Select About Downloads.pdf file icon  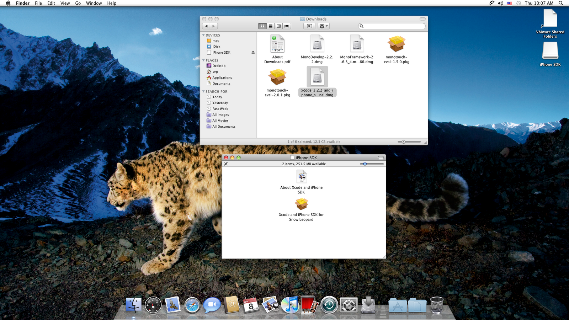(277, 44)
